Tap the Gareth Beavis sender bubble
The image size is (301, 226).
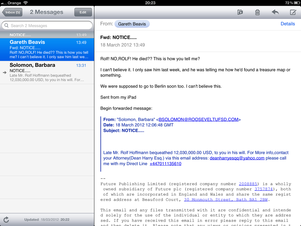132,24
